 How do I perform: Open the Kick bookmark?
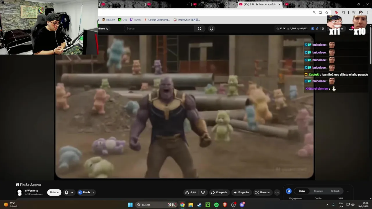[x=122, y=20]
